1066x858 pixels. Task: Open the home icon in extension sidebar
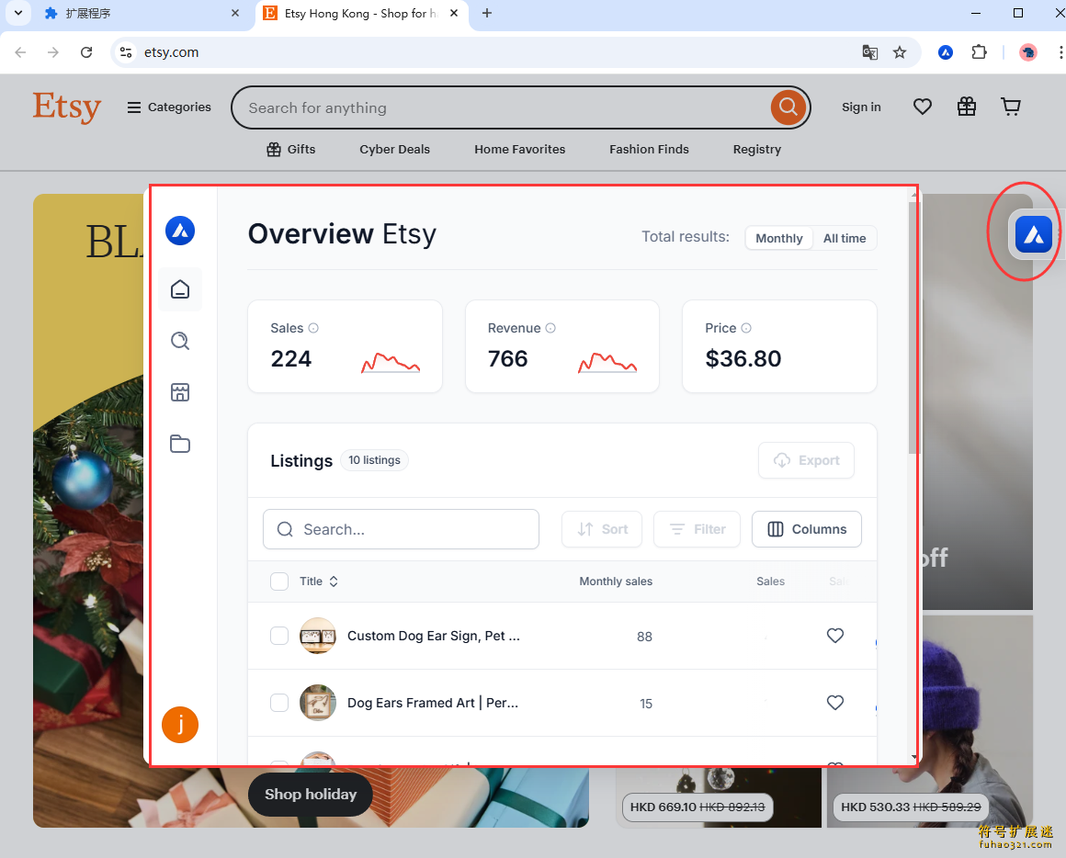pos(180,289)
